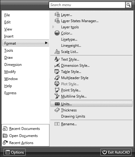Click the Thickness eraser icon
The height and width of the screenshot is (157, 135).
point(57,110)
